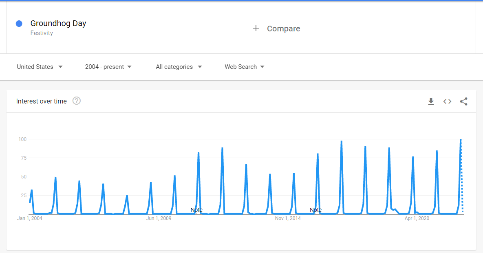Click the second Note marker near 2016

(315, 210)
